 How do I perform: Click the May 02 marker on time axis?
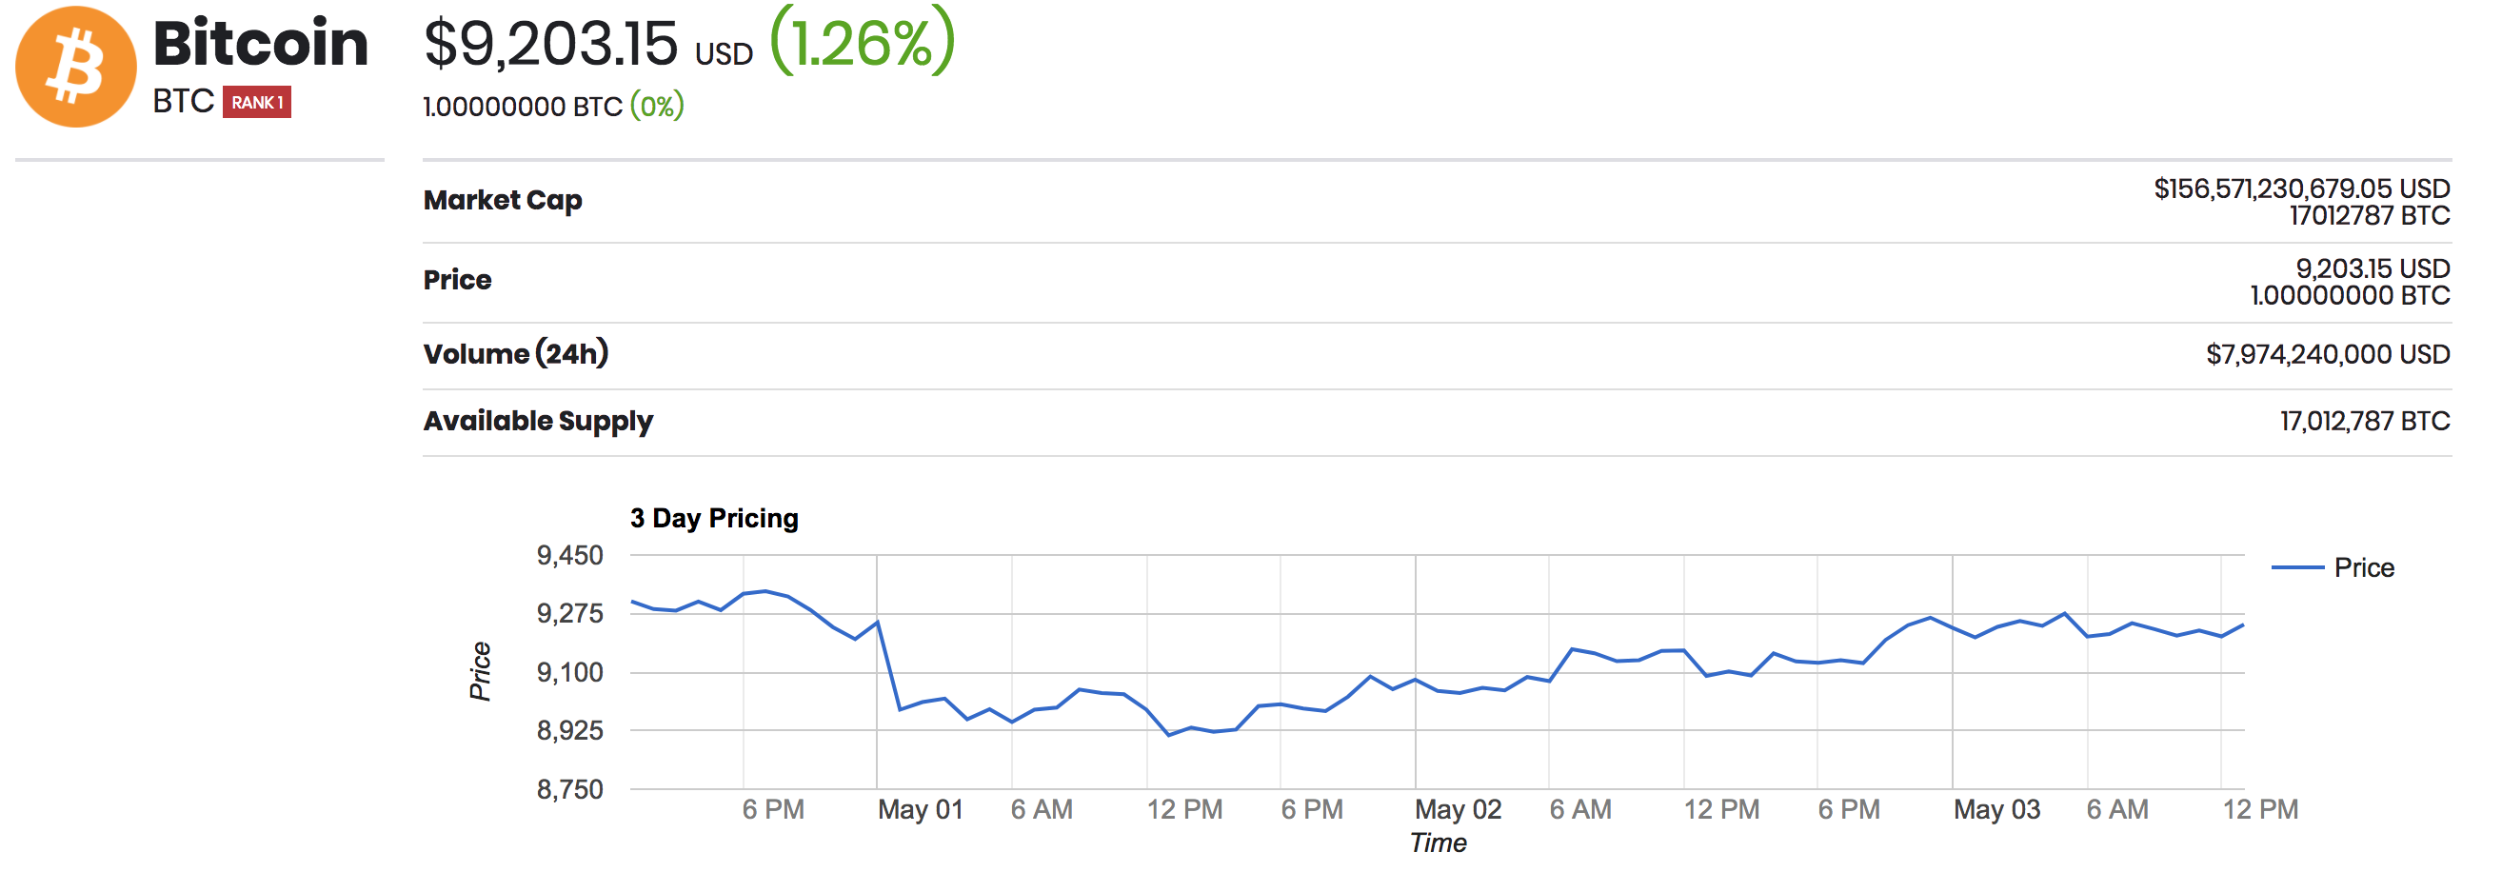tap(1458, 810)
